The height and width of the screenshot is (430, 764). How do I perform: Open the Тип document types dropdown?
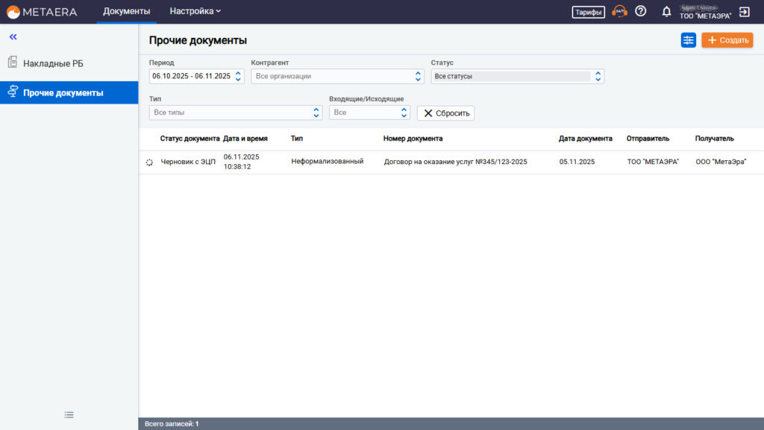tap(236, 113)
